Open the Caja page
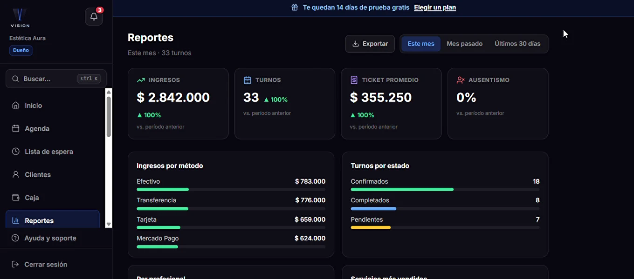 (53, 198)
